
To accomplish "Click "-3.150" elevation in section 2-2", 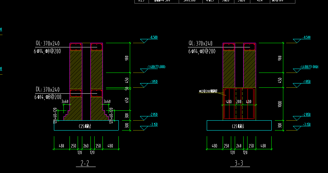I will 154,125.
